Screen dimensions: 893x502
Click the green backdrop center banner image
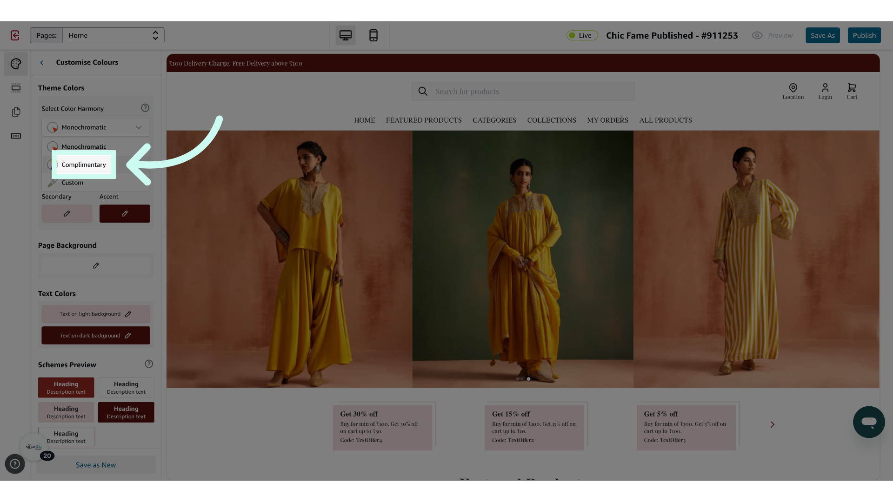click(x=523, y=259)
